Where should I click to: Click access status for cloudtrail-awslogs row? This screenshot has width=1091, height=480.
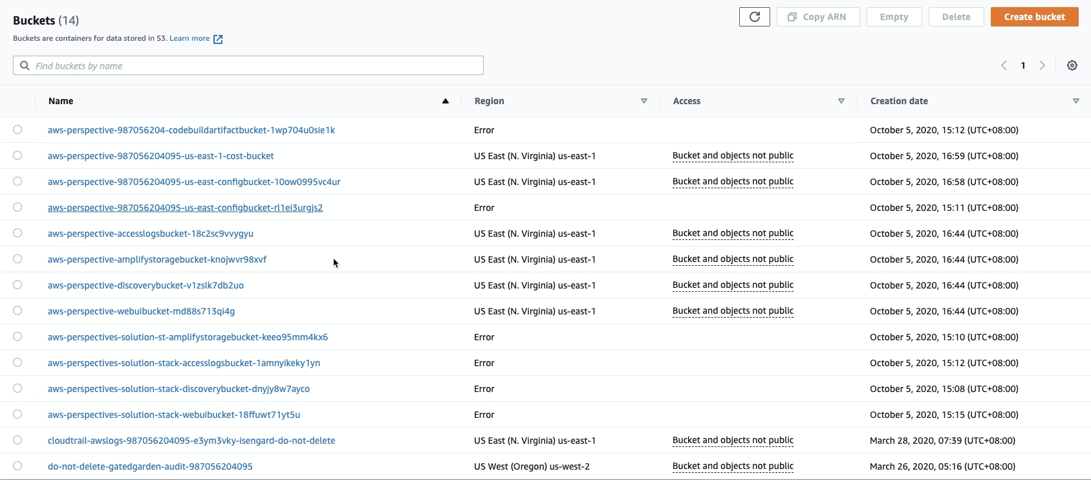coord(733,441)
